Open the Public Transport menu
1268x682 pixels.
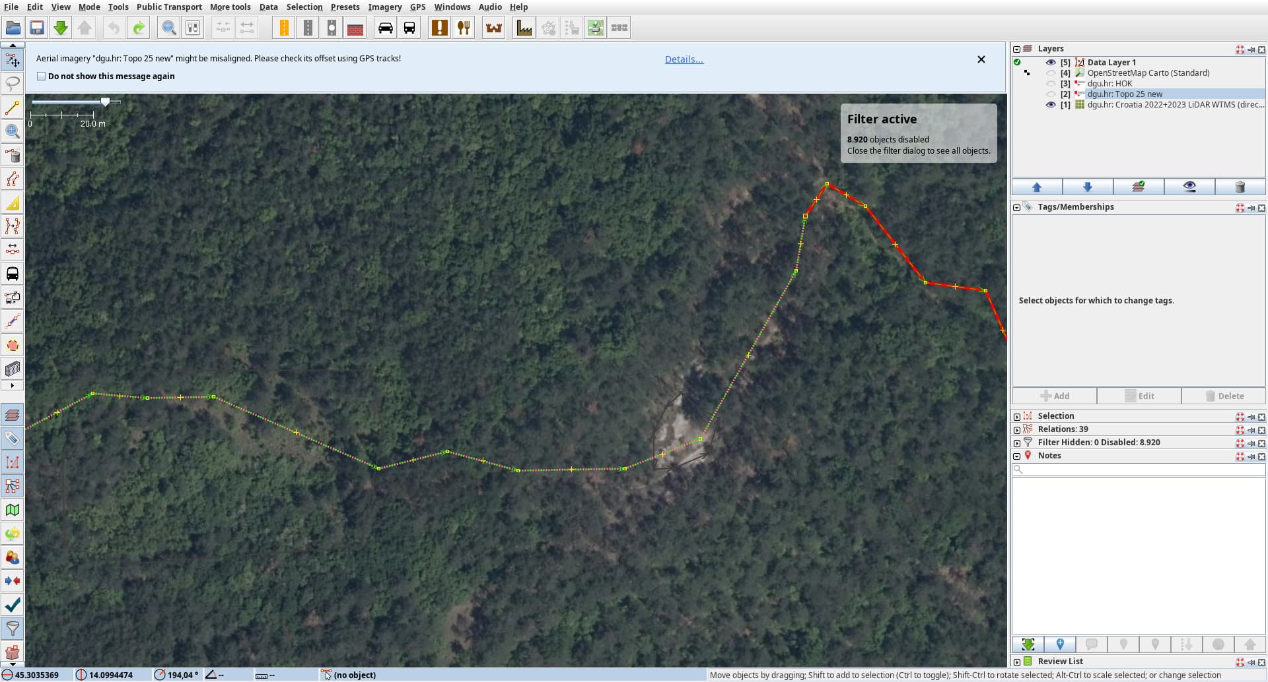click(x=169, y=7)
